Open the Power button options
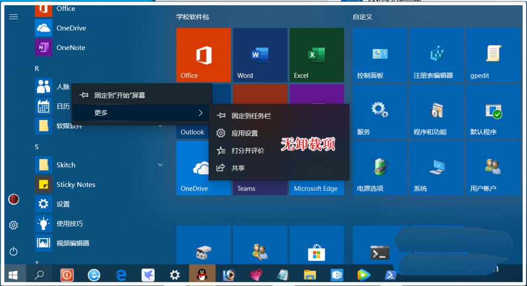This screenshot has width=527, height=286. tap(14, 251)
